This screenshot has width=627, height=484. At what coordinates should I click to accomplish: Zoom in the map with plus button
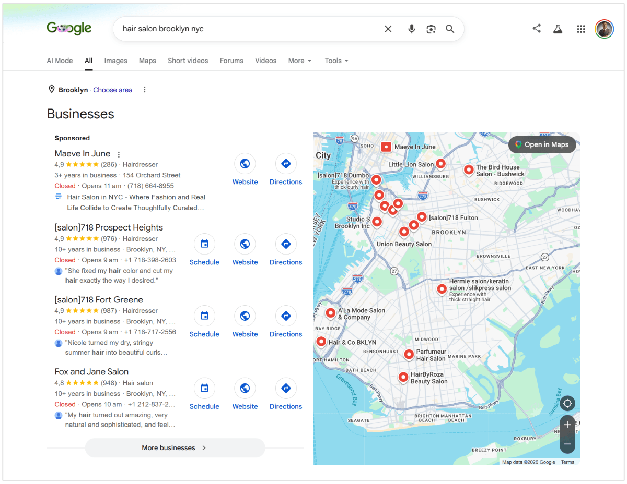(567, 425)
